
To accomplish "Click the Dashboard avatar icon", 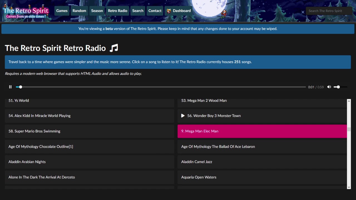I will point(169,11).
